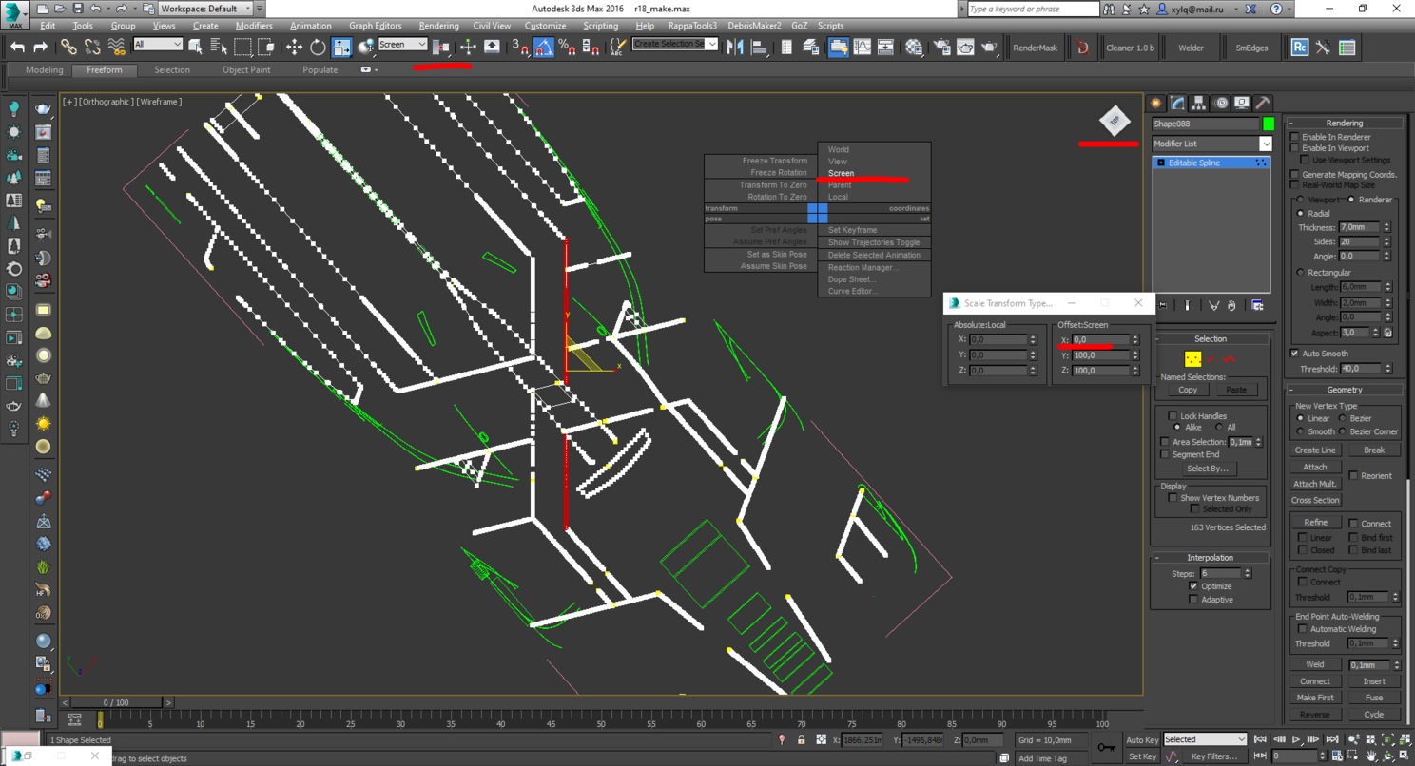Open the Screen reference coordinate dropdown
Image resolution: width=1415 pixels, height=766 pixels.
click(x=402, y=45)
